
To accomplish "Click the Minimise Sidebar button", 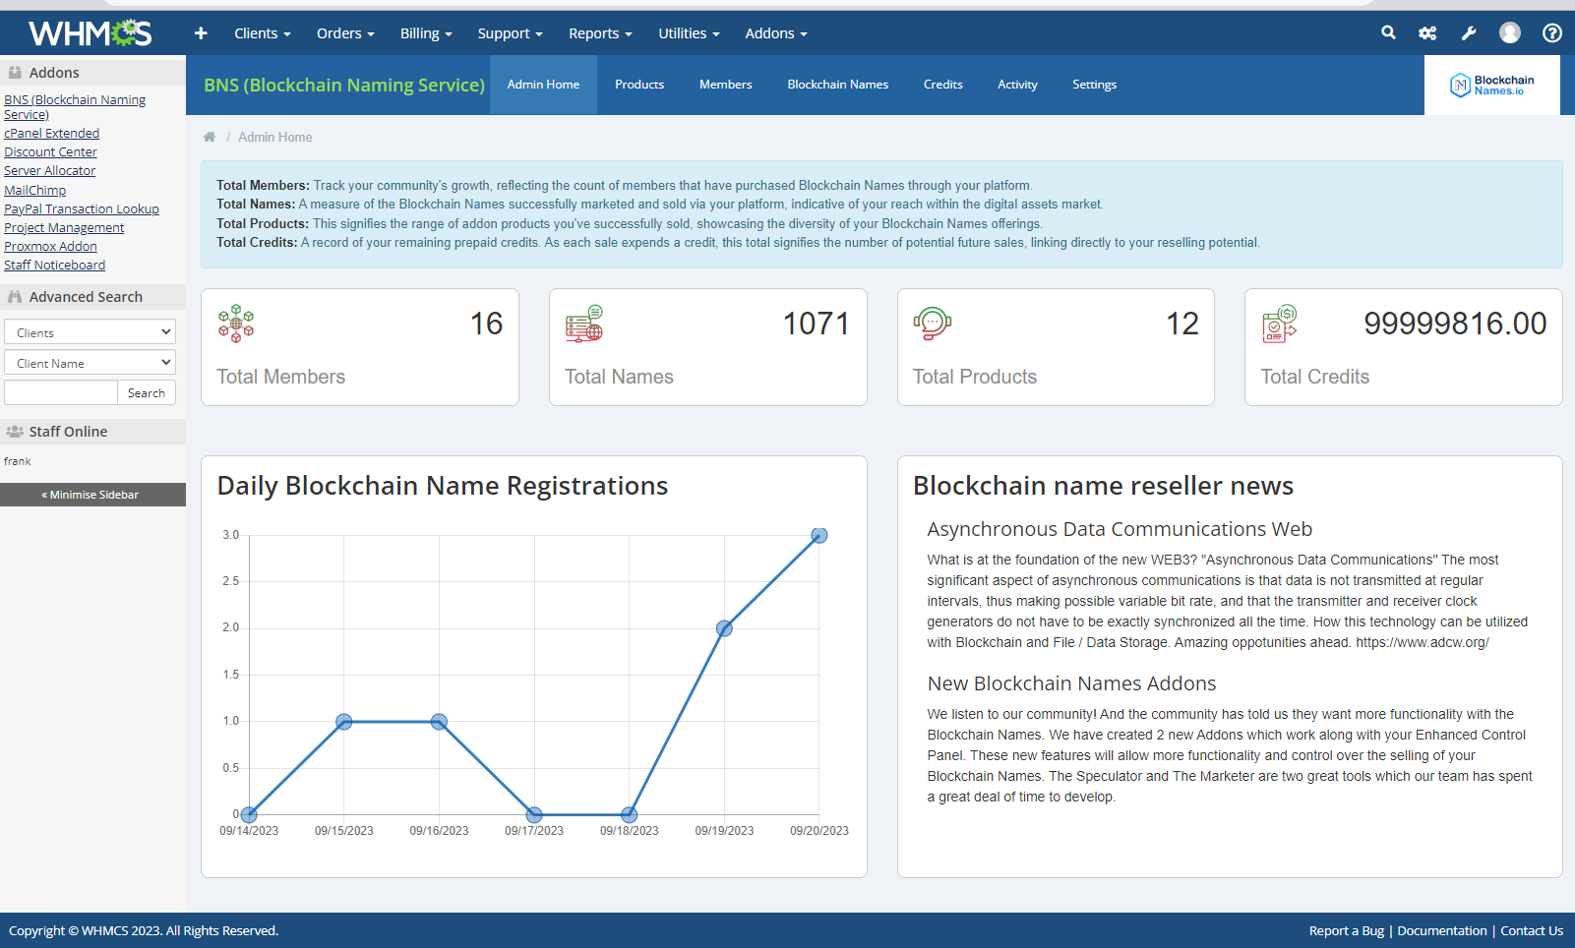I will (x=92, y=495).
